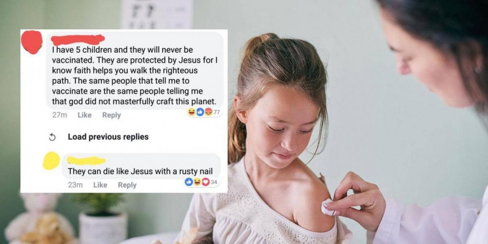488x244 pixels.
Task: Click the red-redacted commenter name
Action: pyautogui.click(x=78, y=39)
